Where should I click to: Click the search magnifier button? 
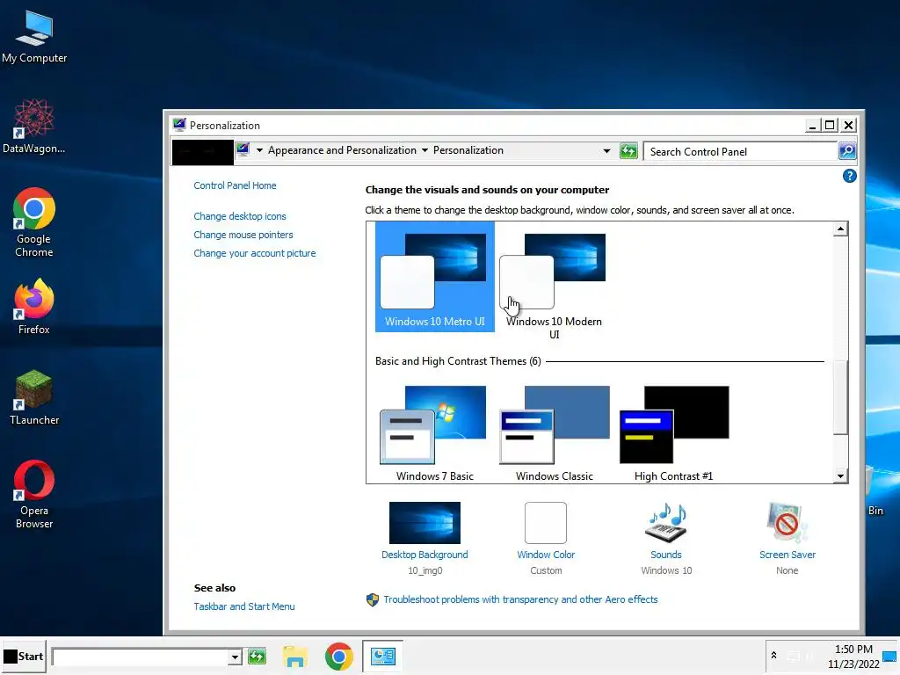(x=847, y=151)
